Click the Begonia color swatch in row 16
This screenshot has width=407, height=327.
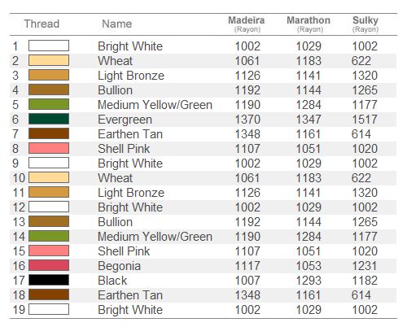49,265
